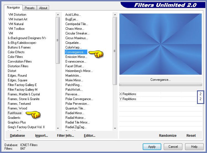The width and height of the screenshot is (207, 153).
Task: Select VM Natural category
Action: pyautogui.click(x=16, y=24)
